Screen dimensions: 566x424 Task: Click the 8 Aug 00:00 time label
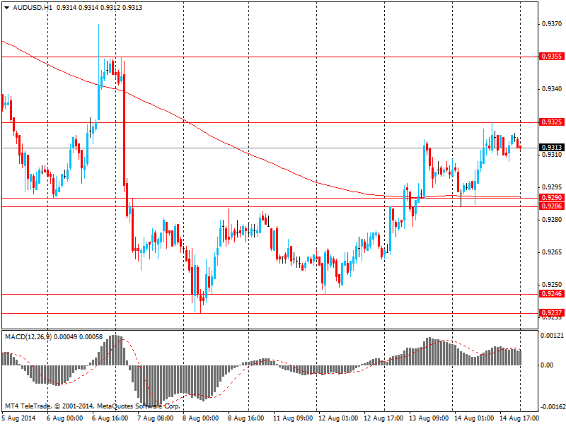[x=201, y=418]
